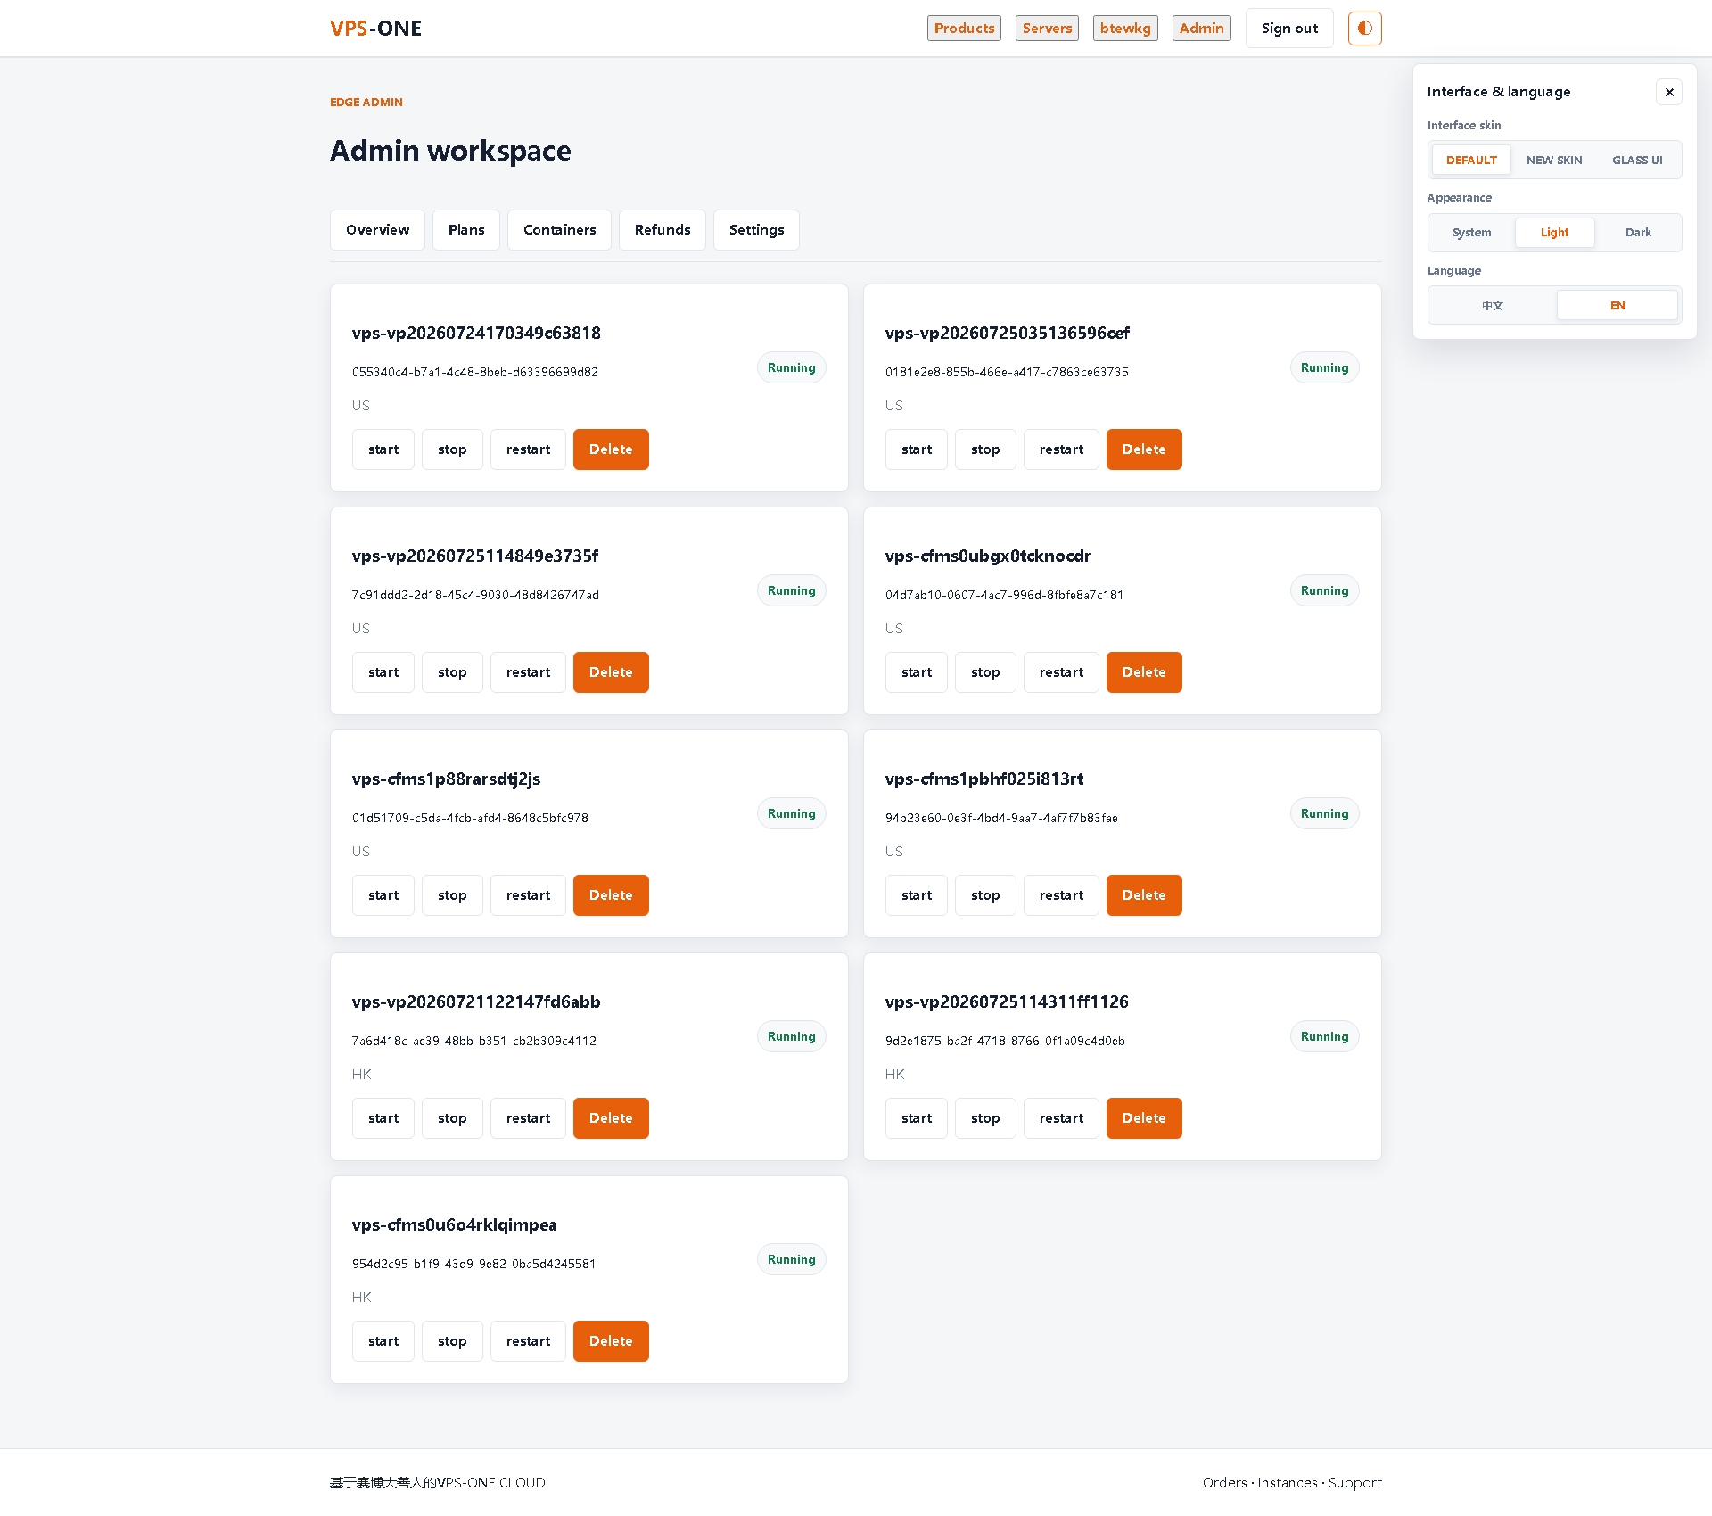Stop vps-cfms1pbhf025i813rt
Image resolution: width=1712 pixels, height=1516 pixels.
[985, 895]
